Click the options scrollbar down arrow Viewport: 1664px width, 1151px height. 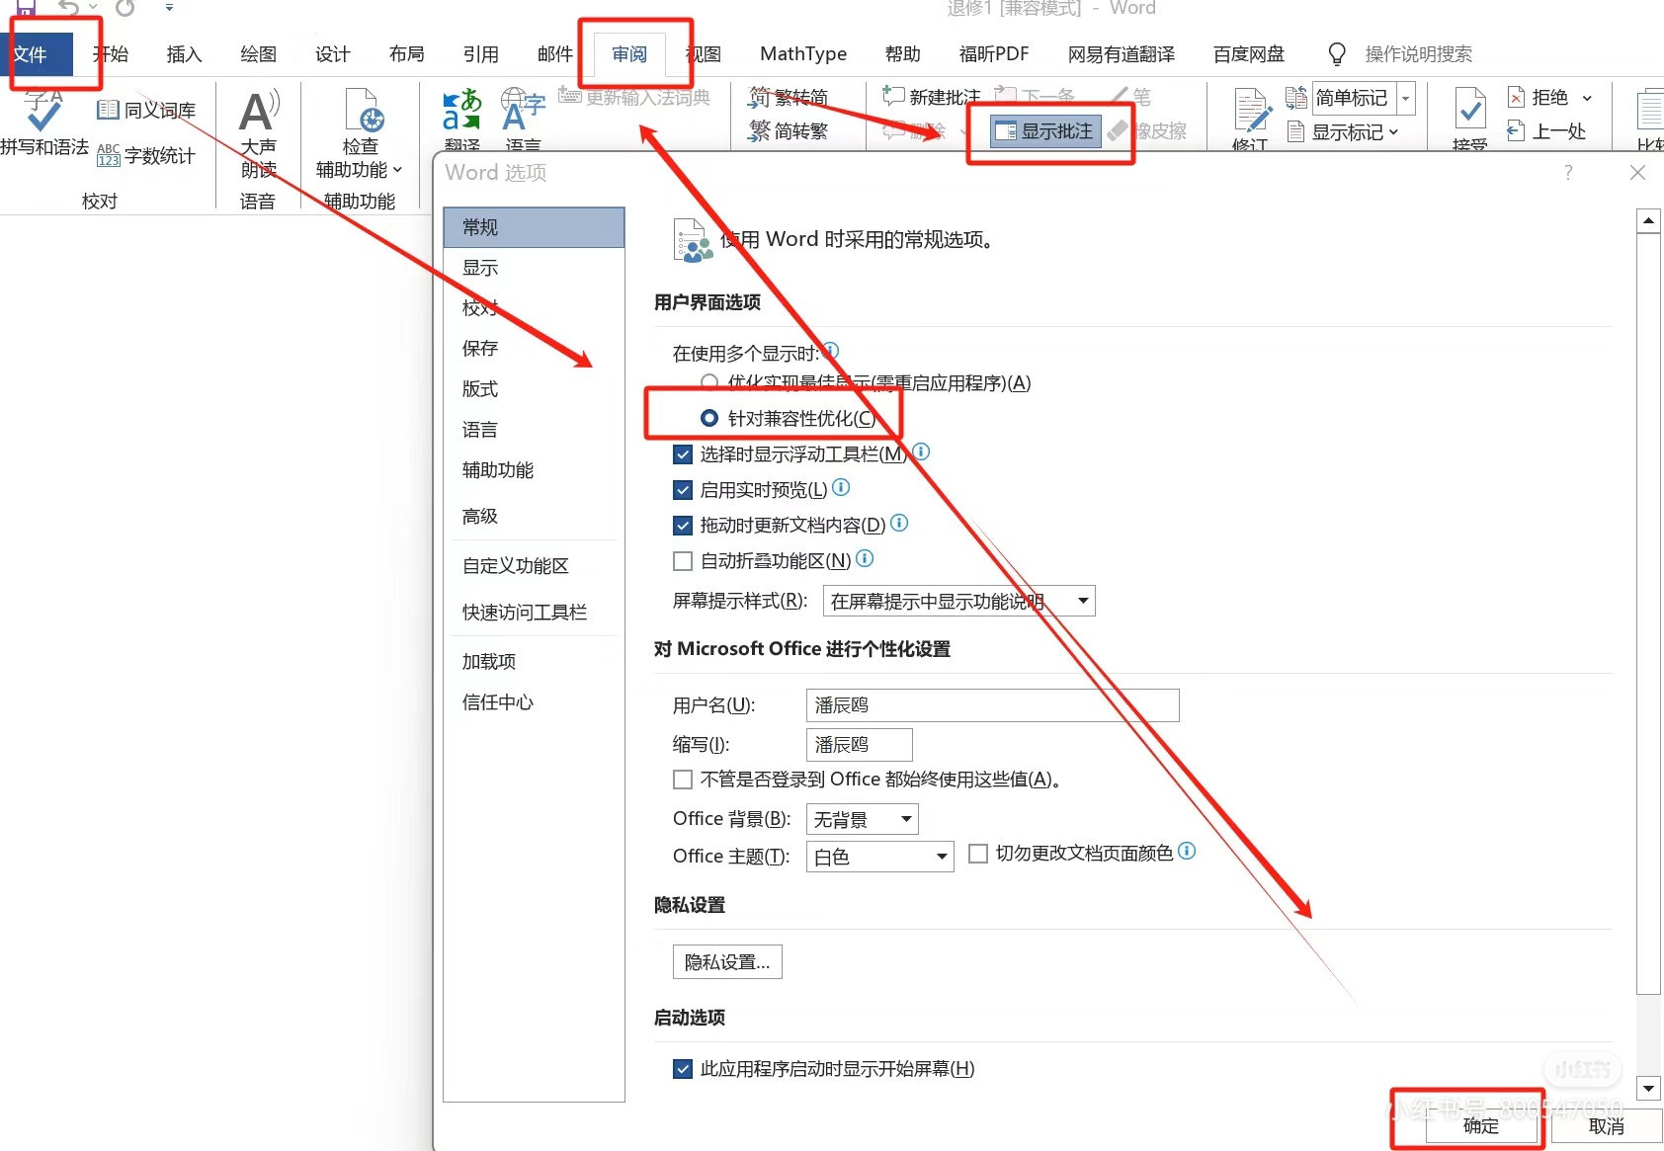pos(1648,1089)
